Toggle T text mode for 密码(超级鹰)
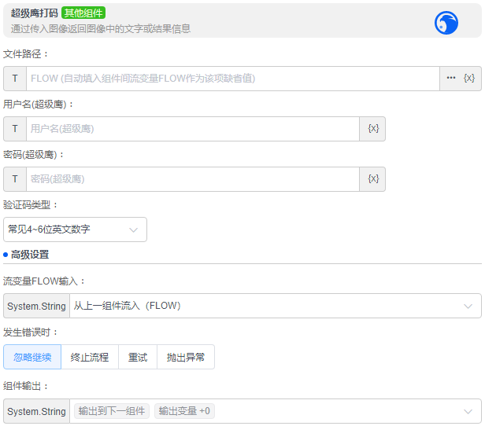Viewport: 485px width, 426px height. [x=15, y=179]
